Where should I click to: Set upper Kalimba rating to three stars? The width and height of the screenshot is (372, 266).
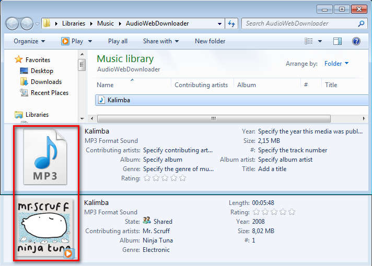[165, 178]
